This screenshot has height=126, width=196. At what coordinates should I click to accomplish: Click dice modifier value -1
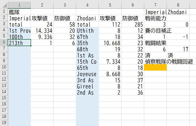tap(178, 37)
